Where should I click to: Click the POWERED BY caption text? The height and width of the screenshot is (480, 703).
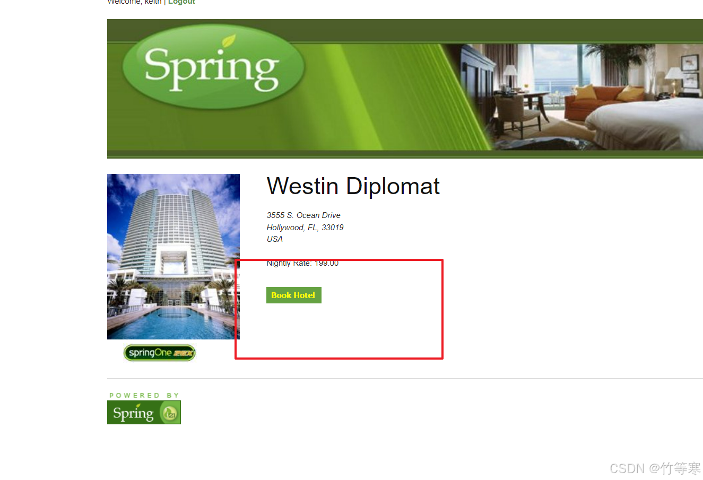click(144, 395)
